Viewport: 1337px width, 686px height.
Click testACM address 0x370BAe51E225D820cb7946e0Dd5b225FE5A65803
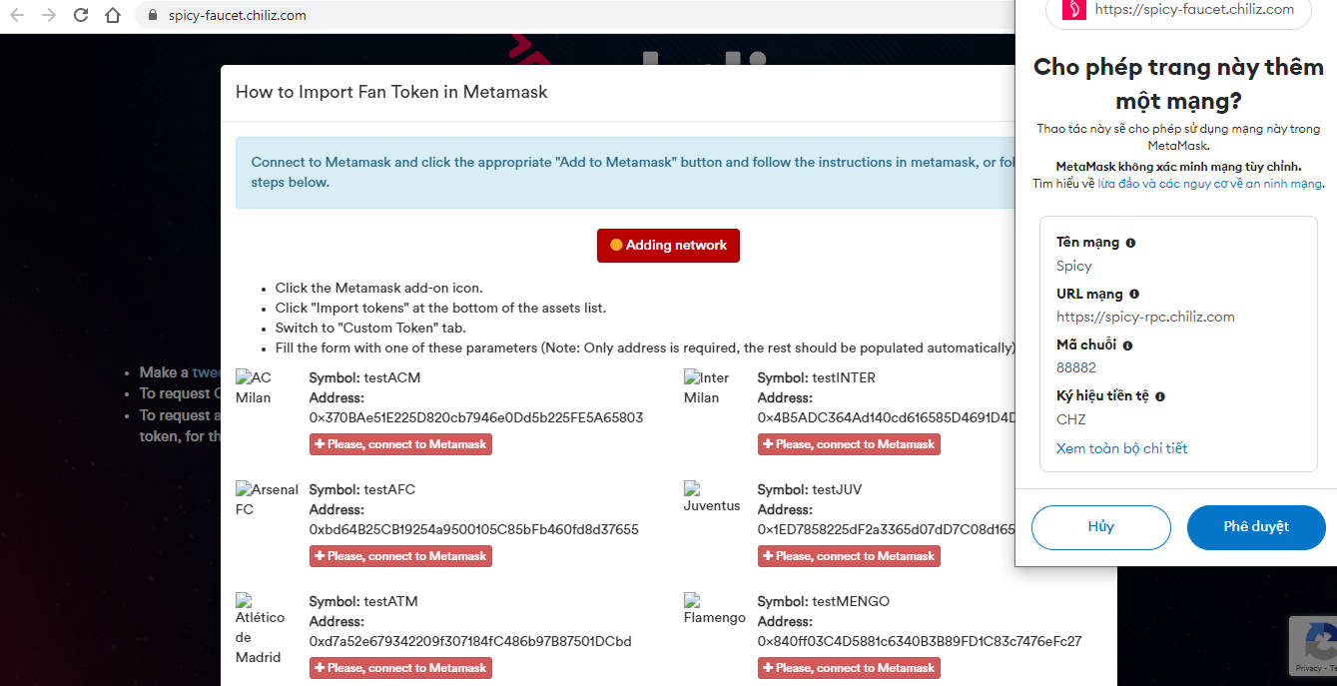(x=476, y=417)
